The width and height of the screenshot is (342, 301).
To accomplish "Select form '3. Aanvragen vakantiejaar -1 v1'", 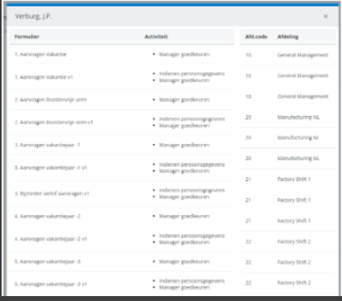I will (x=51, y=168).
